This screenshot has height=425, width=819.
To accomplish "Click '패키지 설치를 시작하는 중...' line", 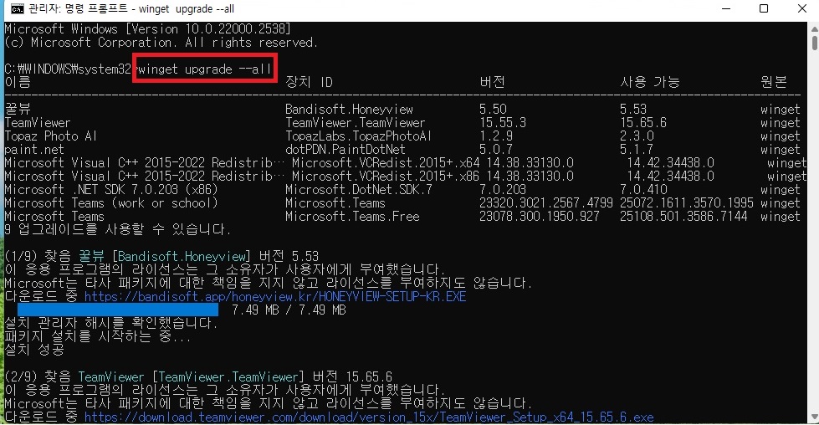I will tap(98, 337).
